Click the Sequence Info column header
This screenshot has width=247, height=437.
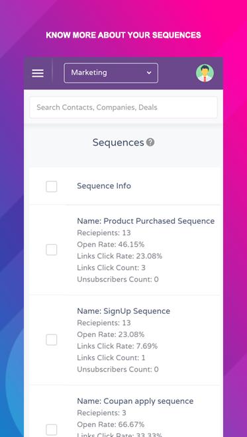104,186
